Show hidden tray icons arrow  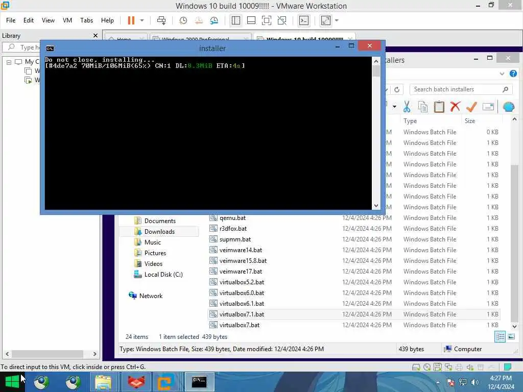(x=438, y=382)
